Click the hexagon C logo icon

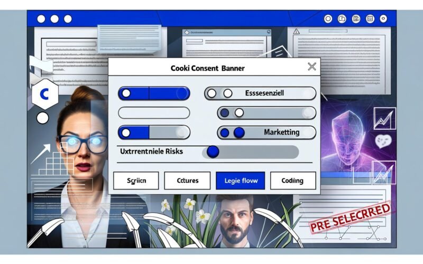point(45,95)
